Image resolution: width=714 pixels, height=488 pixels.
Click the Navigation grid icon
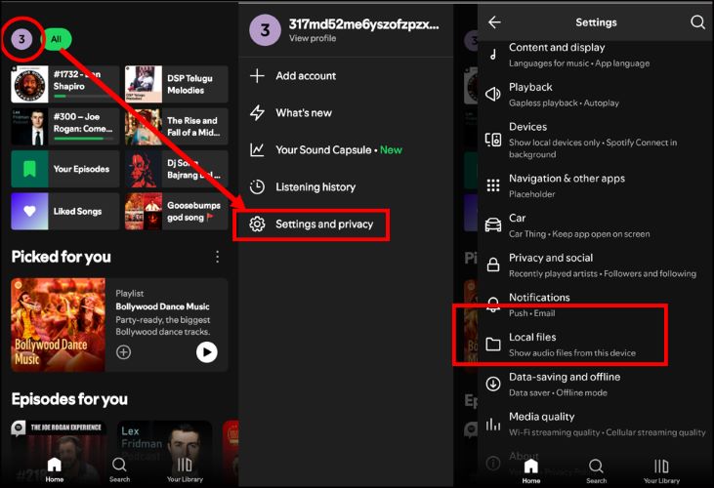pos(493,185)
